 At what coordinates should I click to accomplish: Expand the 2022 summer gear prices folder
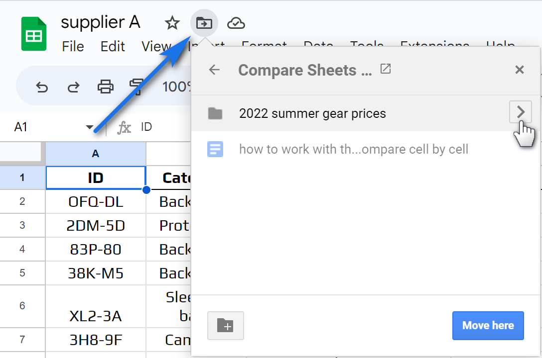click(x=520, y=112)
